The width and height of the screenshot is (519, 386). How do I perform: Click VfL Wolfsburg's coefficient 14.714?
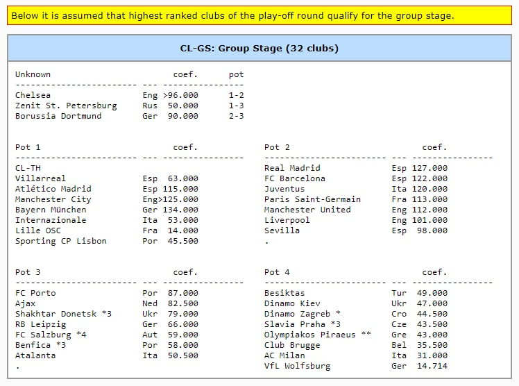432,366
